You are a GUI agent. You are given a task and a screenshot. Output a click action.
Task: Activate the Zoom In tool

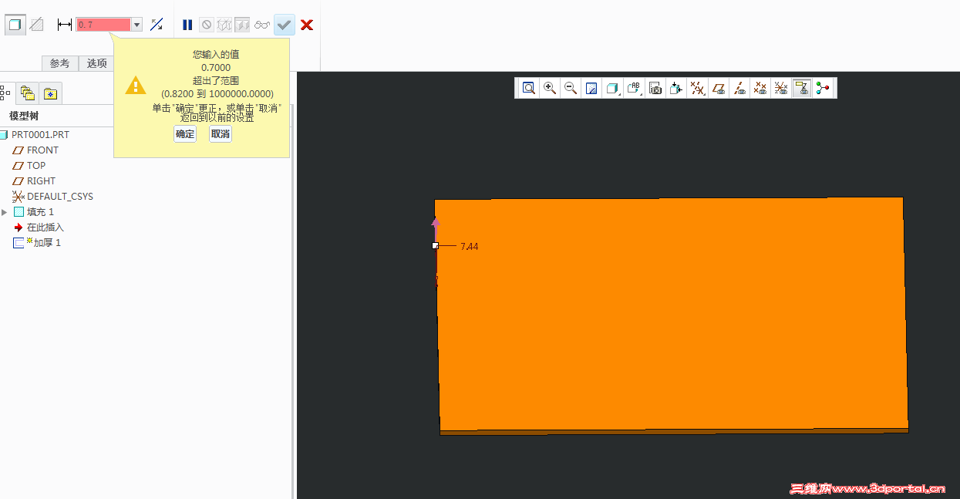click(550, 87)
